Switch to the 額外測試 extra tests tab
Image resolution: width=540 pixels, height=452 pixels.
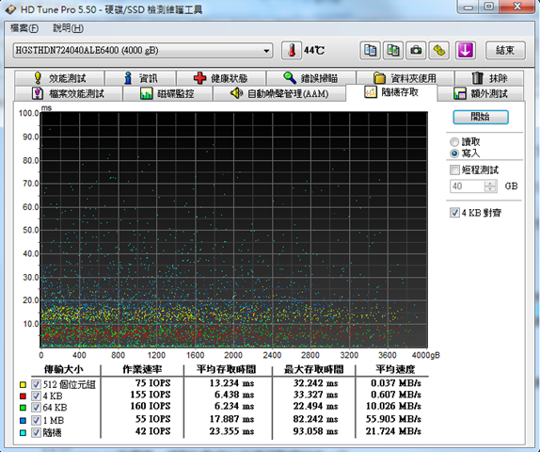click(x=481, y=93)
